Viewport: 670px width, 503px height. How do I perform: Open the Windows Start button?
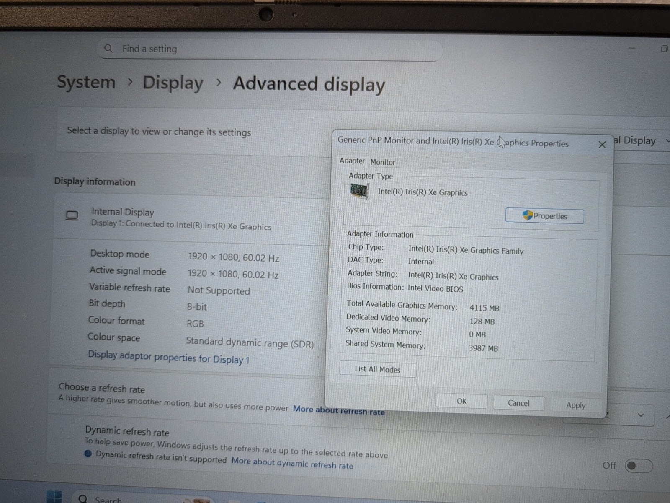54,497
